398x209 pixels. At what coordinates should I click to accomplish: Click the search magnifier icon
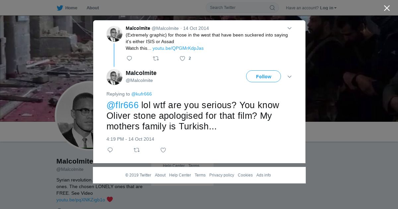(x=272, y=8)
